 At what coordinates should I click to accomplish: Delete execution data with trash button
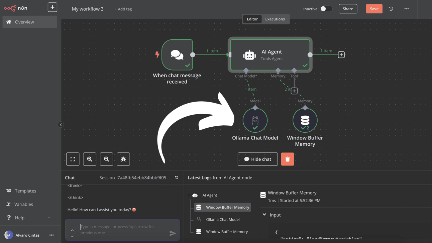[288, 159]
